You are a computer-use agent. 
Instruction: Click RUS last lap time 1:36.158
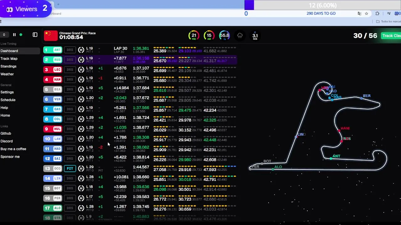[x=141, y=58]
